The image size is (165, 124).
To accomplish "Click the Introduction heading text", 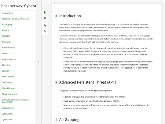I will [70, 16].
